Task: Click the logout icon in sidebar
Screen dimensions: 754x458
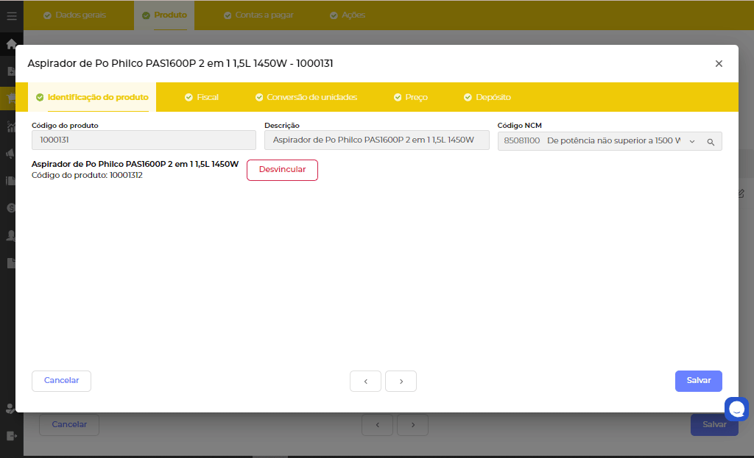Action: point(11,436)
